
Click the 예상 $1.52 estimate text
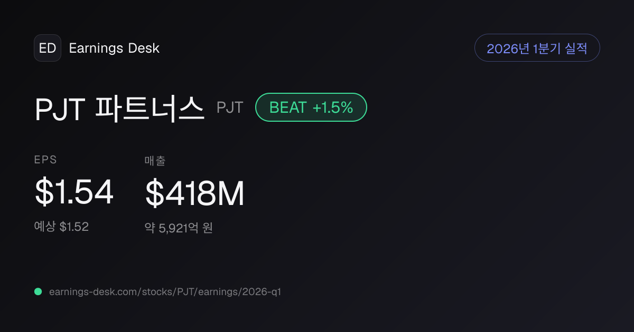62,227
